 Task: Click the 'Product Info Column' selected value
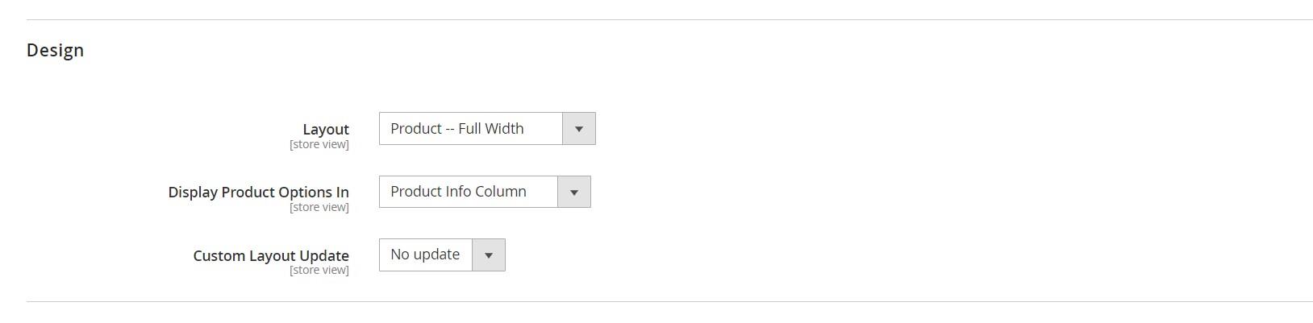click(x=458, y=192)
